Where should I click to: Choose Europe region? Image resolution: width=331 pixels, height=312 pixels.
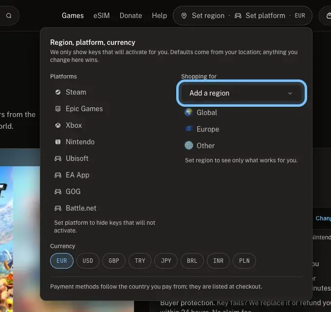tap(208, 129)
